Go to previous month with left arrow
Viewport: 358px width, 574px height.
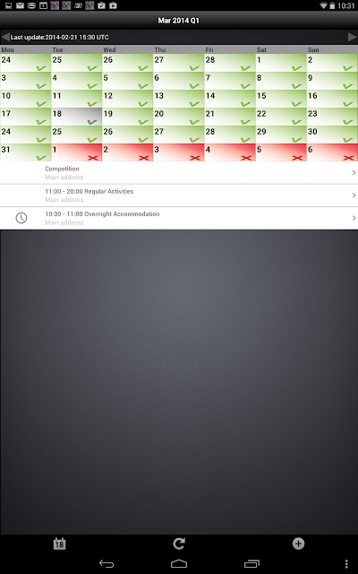(x=5, y=37)
